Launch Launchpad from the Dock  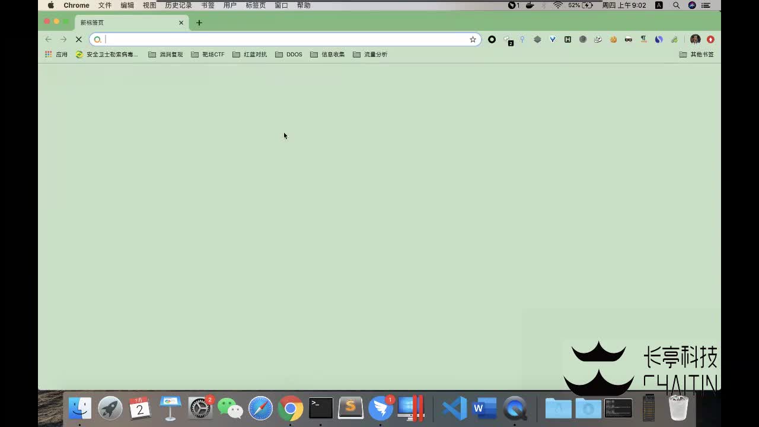tap(110, 408)
